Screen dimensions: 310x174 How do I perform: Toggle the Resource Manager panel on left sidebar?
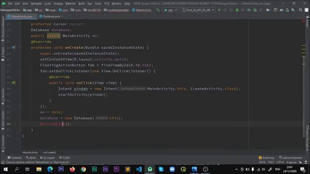point(3,29)
